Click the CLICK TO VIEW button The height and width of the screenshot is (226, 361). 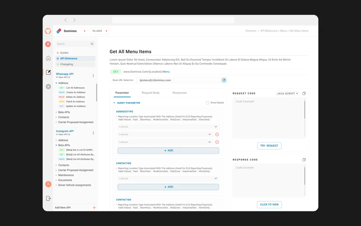pos(269,205)
